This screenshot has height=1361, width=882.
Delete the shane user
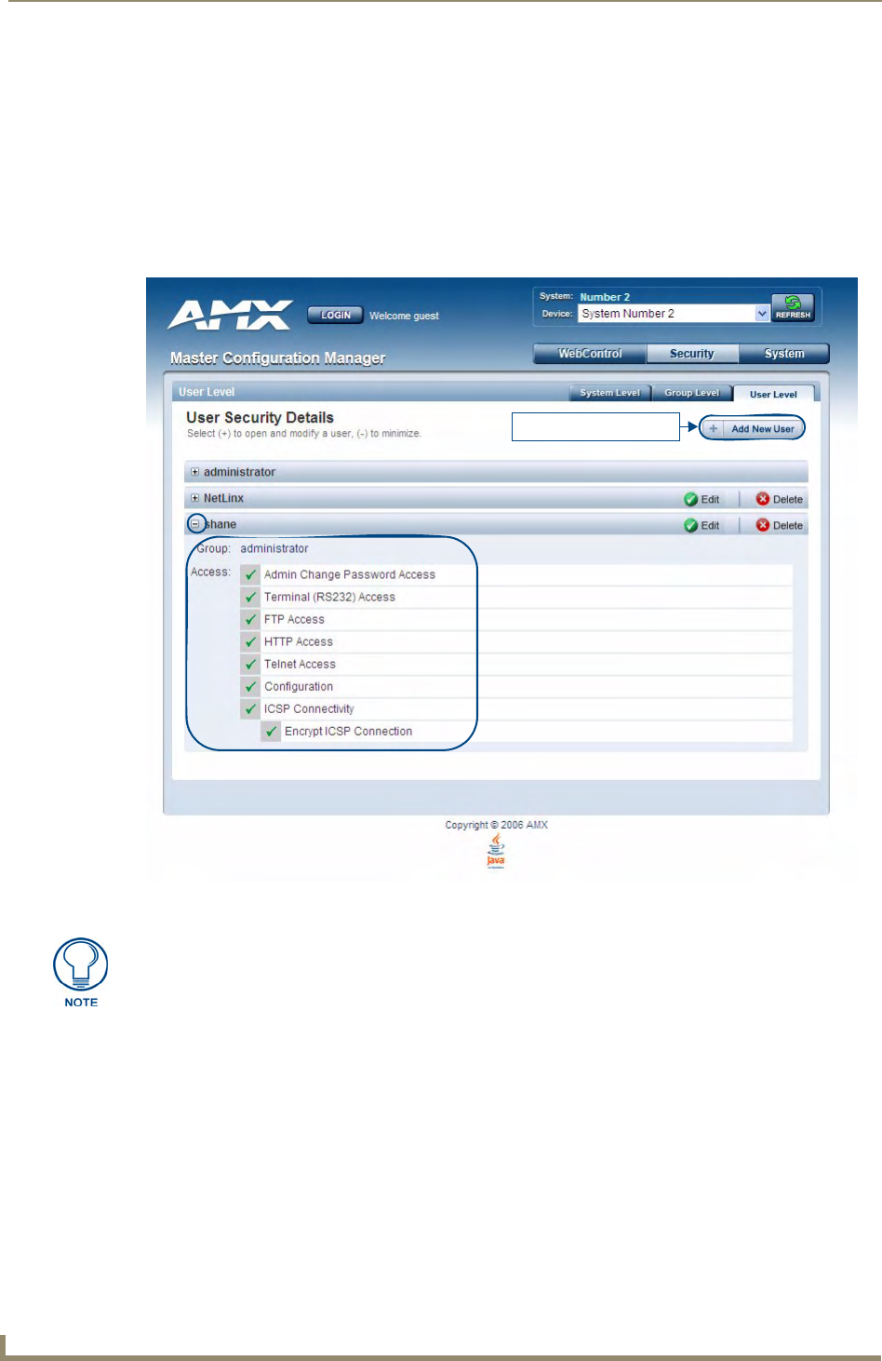[x=780, y=525]
